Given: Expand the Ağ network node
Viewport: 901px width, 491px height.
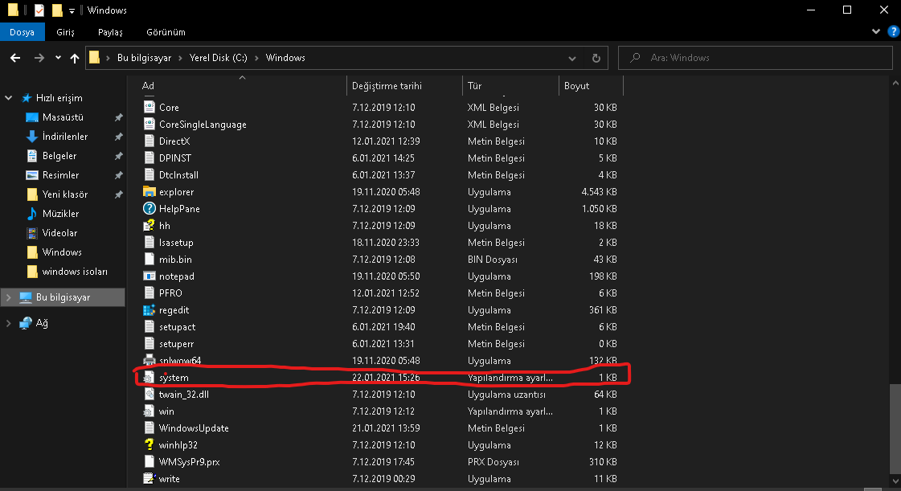Looking at the screenshot, I should [x=9, y=323].
